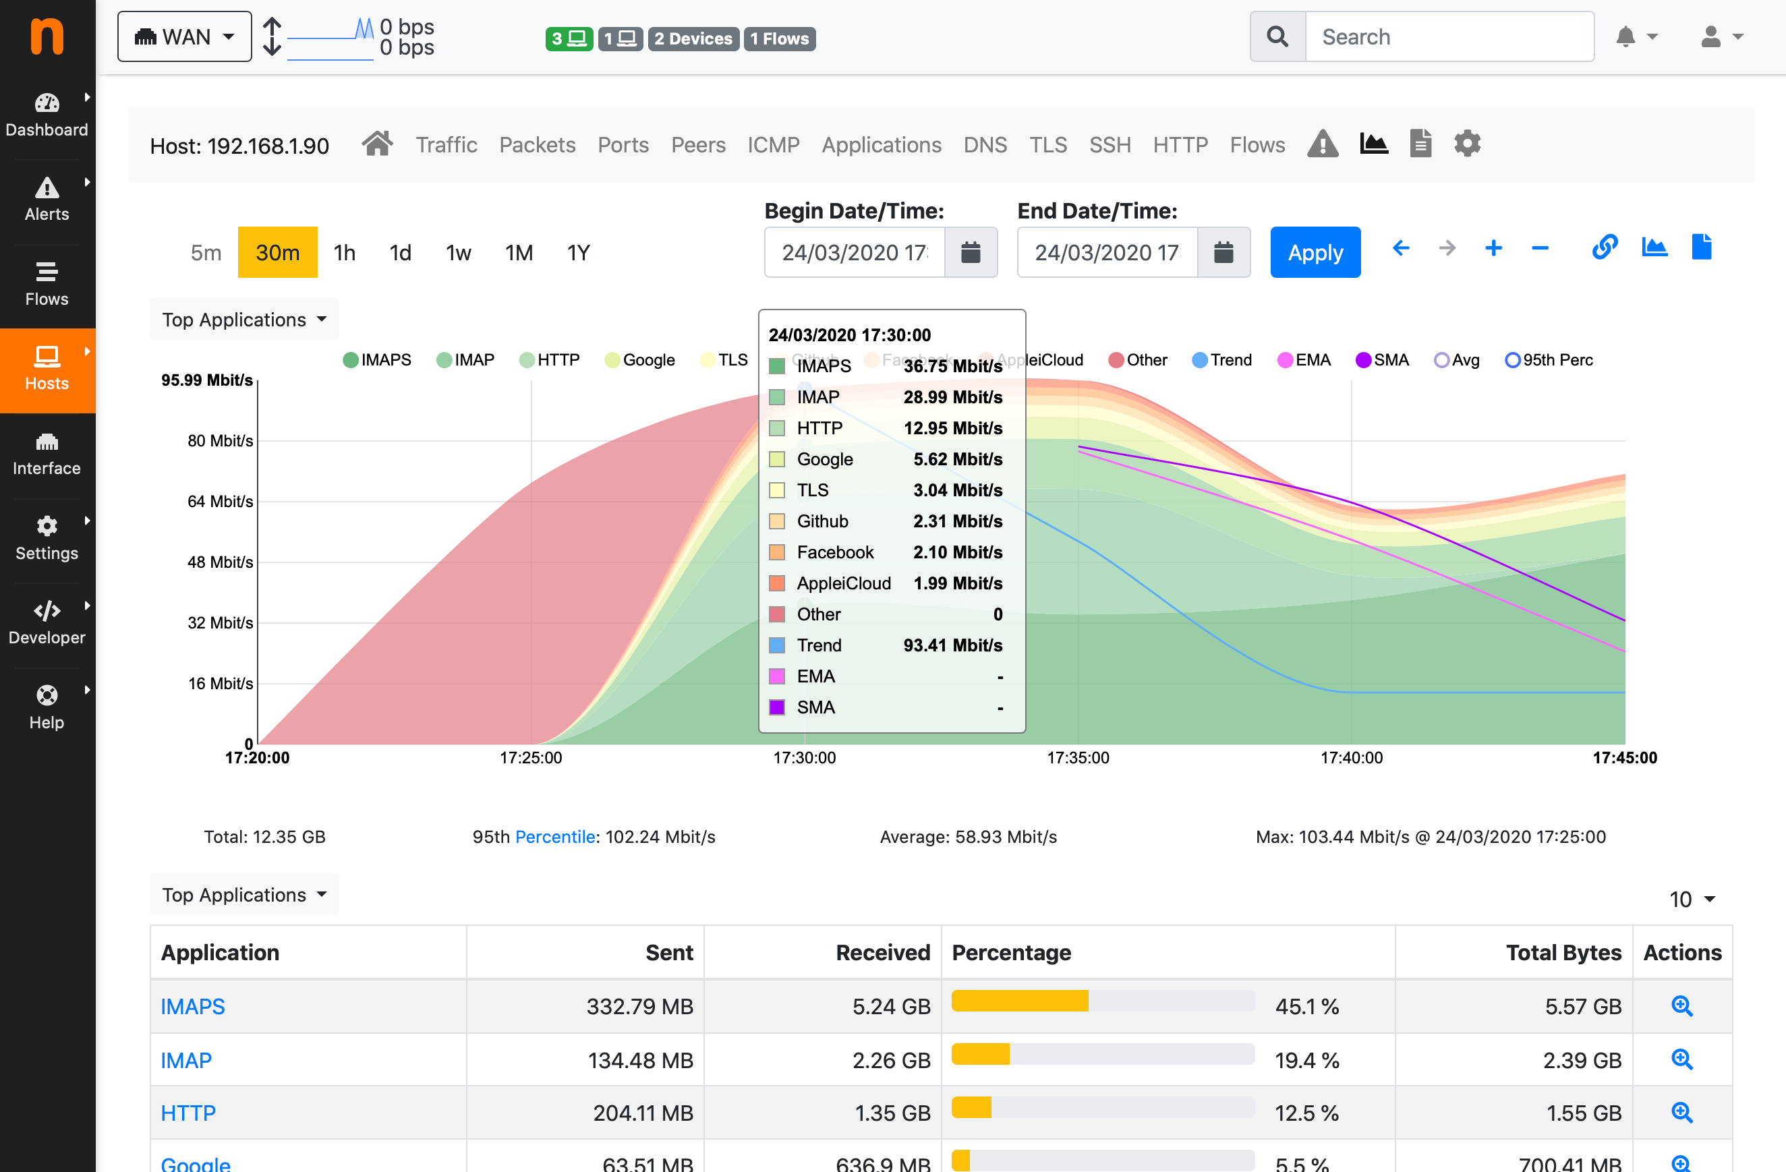Open the WAN interface dropdown
The height and width of the screenshot is (1172, 1786).
click(x=185, y=37)
